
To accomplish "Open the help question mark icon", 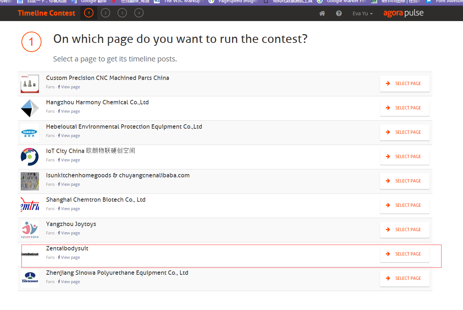I will coord(339,13).
